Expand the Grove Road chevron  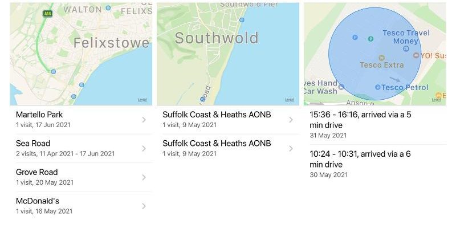pos(144,177)
